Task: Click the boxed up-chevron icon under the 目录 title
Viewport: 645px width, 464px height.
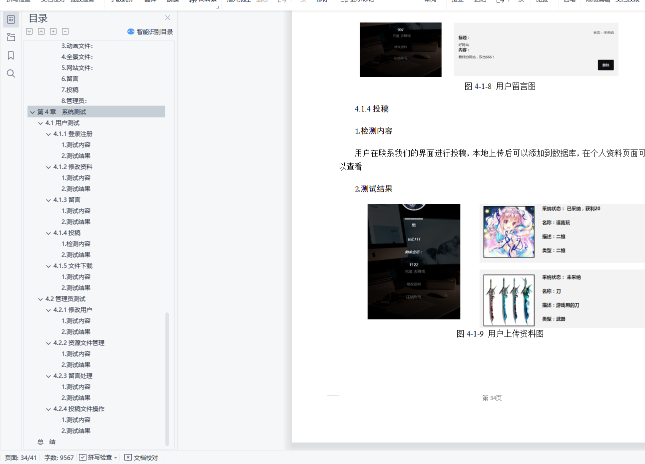Action: click(41, 31)
